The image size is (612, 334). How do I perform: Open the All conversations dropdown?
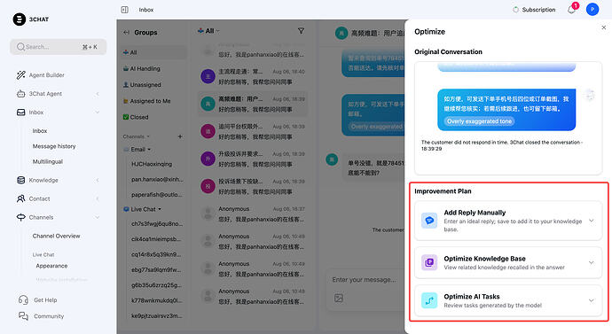208,31
